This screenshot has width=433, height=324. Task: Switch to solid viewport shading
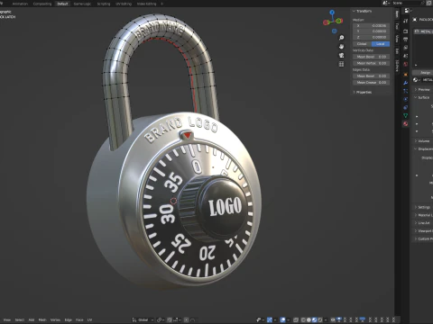[309, 319]
